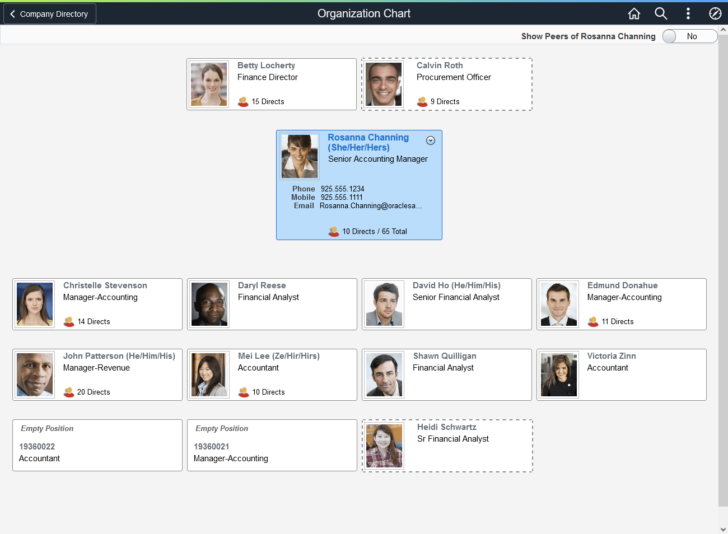Click the 20 Directs icon on John Patterson's card
The image size is (728, 534).
coord(68,392)
